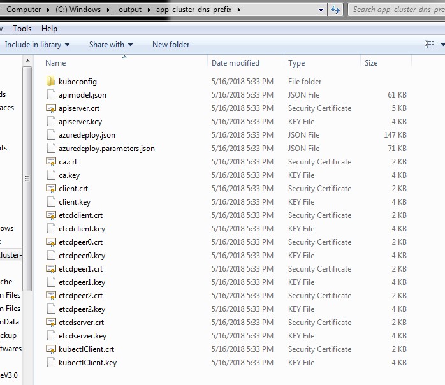The width and height of the screenshot is (445, 385).
Task: Click app-cluster-dns-prefix breadcrumb segment
Action: 194,10
